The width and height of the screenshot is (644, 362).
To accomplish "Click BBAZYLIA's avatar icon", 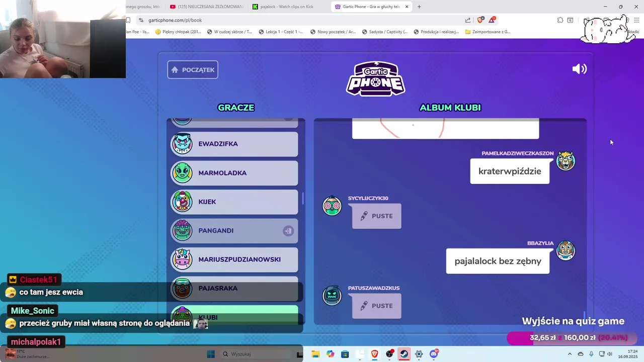I will (x=566, y=250).
